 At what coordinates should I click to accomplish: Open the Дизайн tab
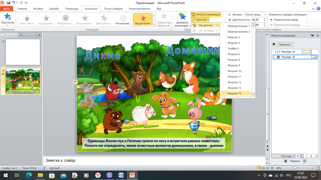point(54,9)
